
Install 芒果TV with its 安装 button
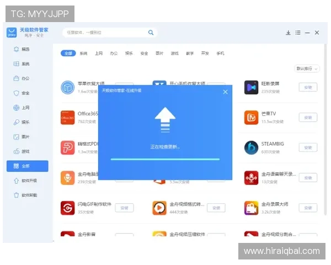308,118
